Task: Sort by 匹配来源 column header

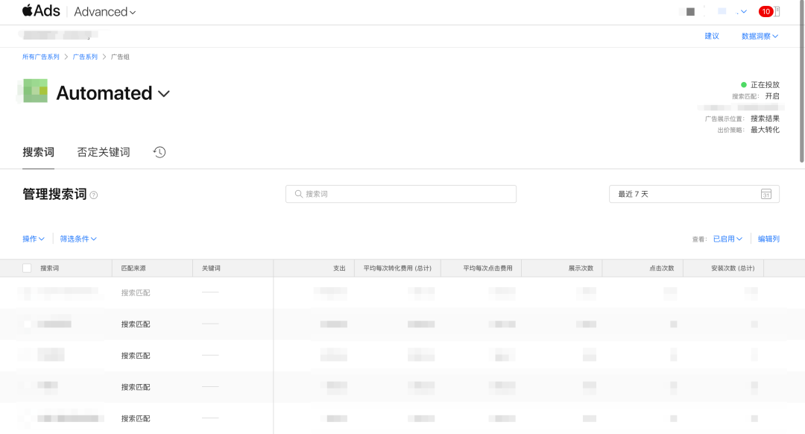Action: coord(133,268)
